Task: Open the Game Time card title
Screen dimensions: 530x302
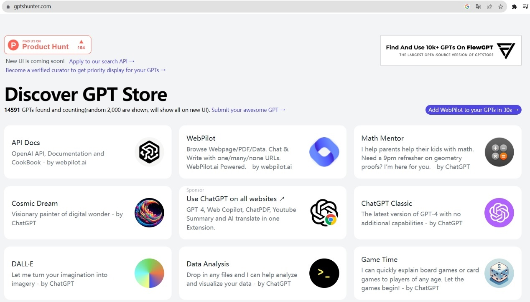Action: [380, 259]
